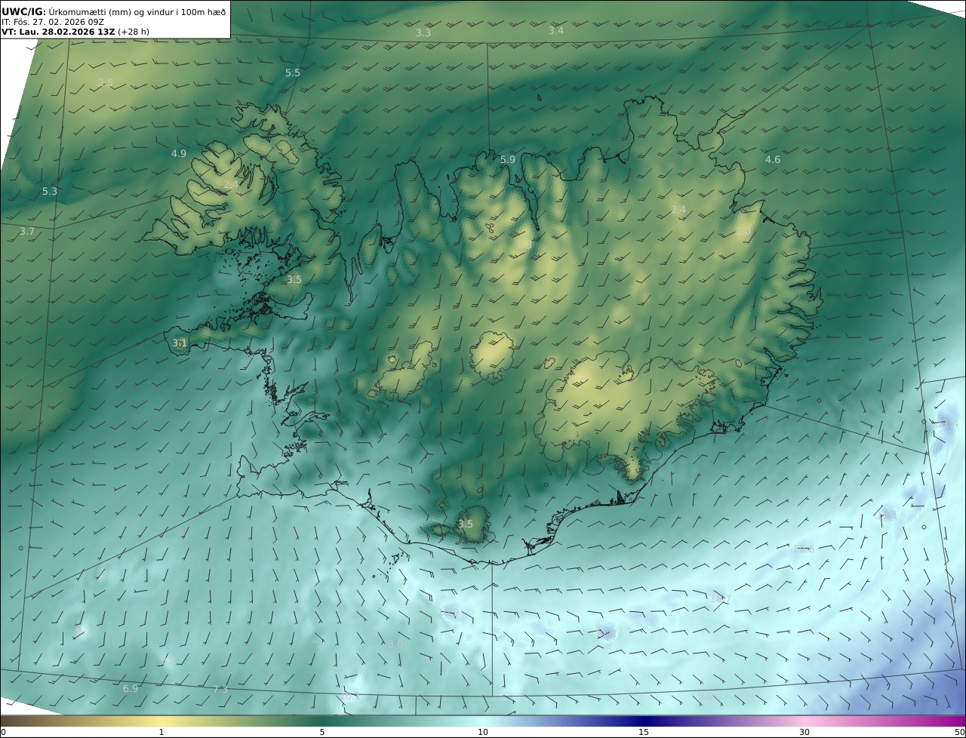Click the colorbar tick labeled 1

coord(162,732)
